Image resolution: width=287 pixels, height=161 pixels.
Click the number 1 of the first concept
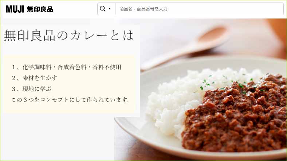click(x=13, y=67)
